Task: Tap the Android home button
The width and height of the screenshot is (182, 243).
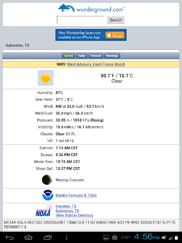Action: coord(28,237)
